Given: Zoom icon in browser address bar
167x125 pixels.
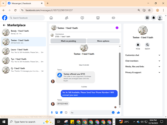Looking at the screenshot, I should click(139, 10).
